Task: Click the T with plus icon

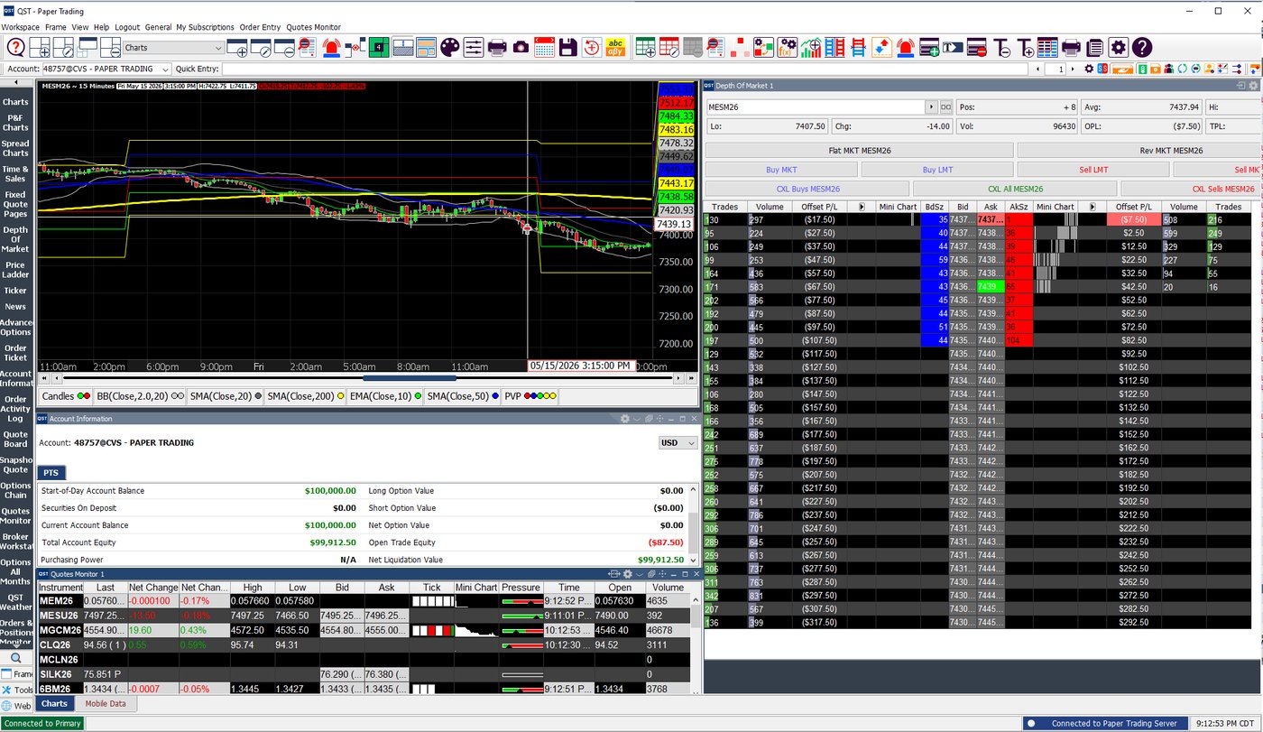Action: [x=1025, y=47]
